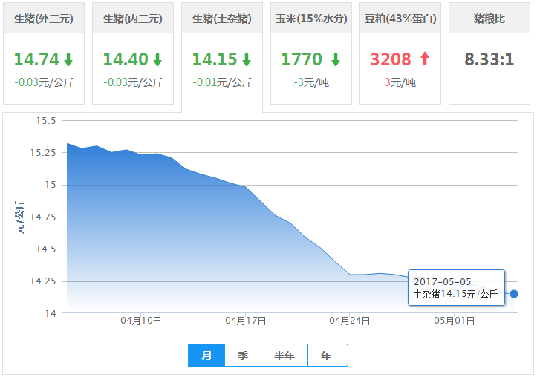Click the green down arrow beside 1770

point(335,60)
